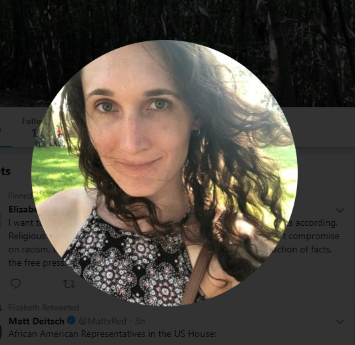Click the @MattxRed handle
355x345 pixels.
103,321
